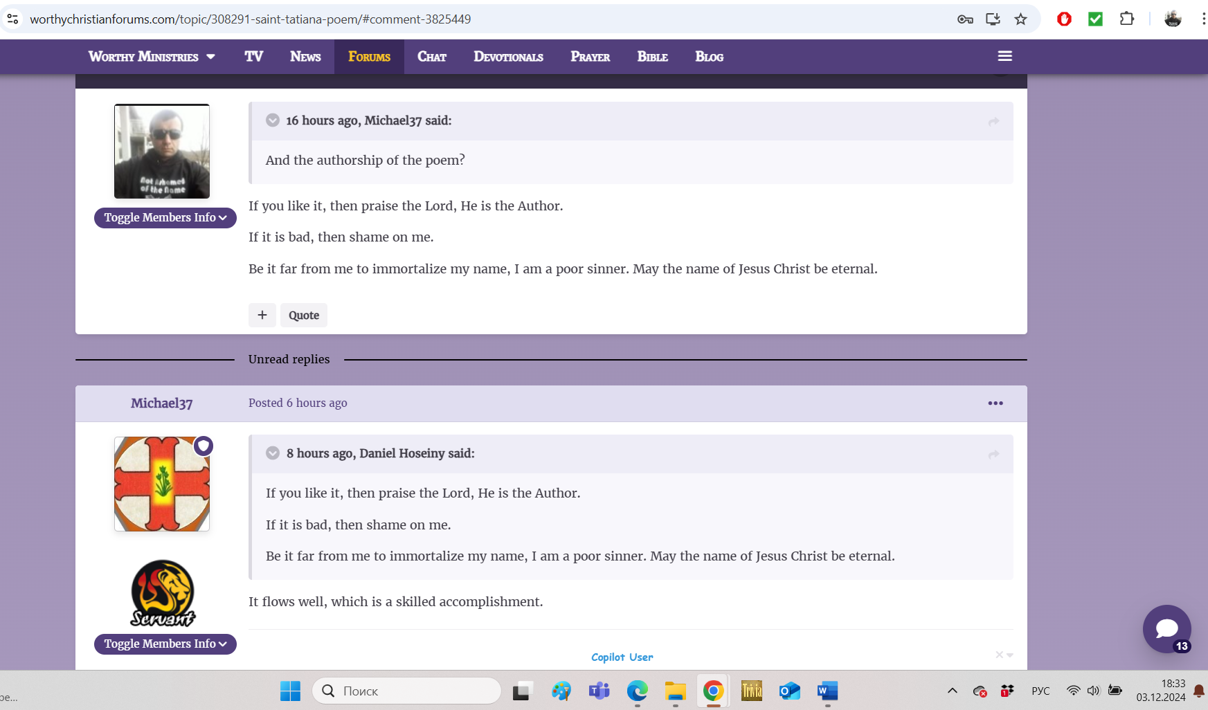This screenshot has height=710, width=1208.
Task: Click the Copilot User ad link
Action: (x=622, y=657)
